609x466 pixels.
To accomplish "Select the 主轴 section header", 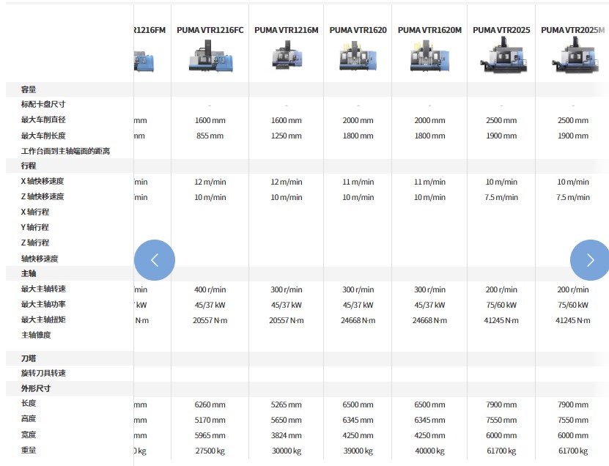I will tap(29, 273).
